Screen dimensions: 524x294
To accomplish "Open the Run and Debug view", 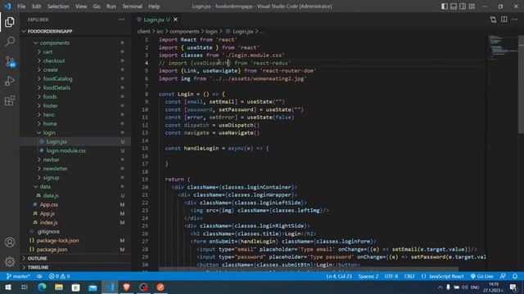I will (x=10, y=81).
